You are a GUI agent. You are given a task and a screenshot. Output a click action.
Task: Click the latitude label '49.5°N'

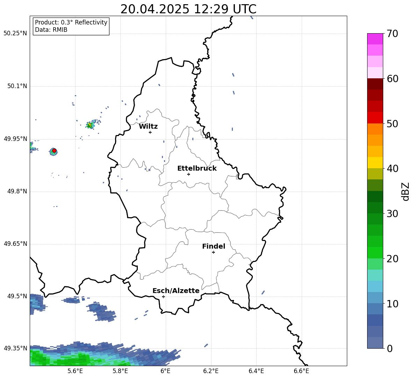tap(17, 296)
